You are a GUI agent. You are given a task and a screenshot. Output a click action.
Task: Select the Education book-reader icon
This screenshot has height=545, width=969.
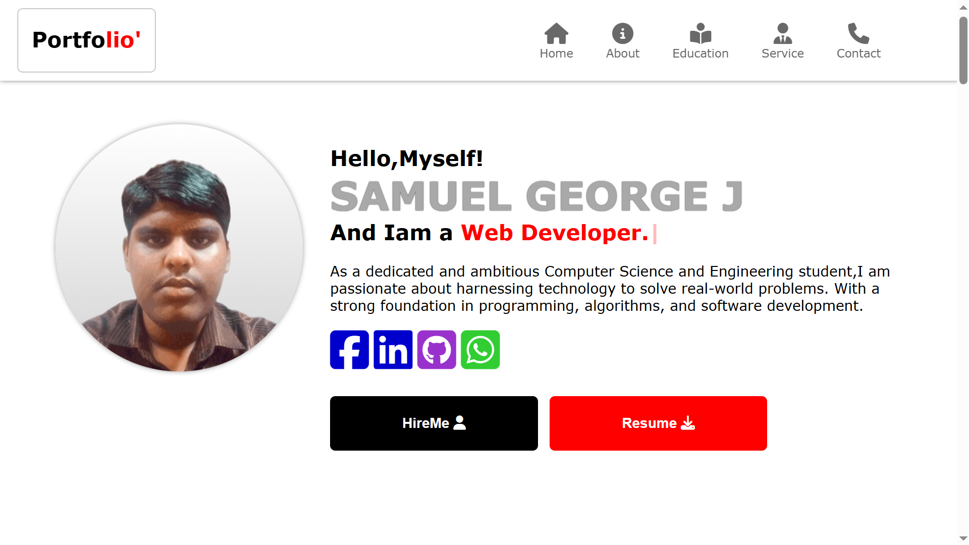[701, 34]
